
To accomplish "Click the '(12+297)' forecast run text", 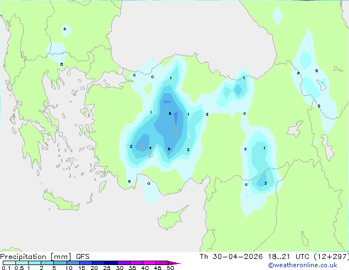I will click(x=331, y=257).
